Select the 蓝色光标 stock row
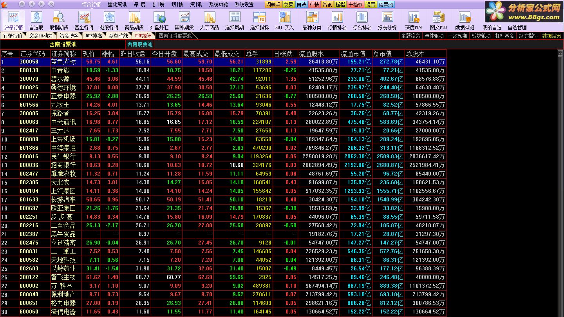Screen dimensions: 564x317 [223, 62]
